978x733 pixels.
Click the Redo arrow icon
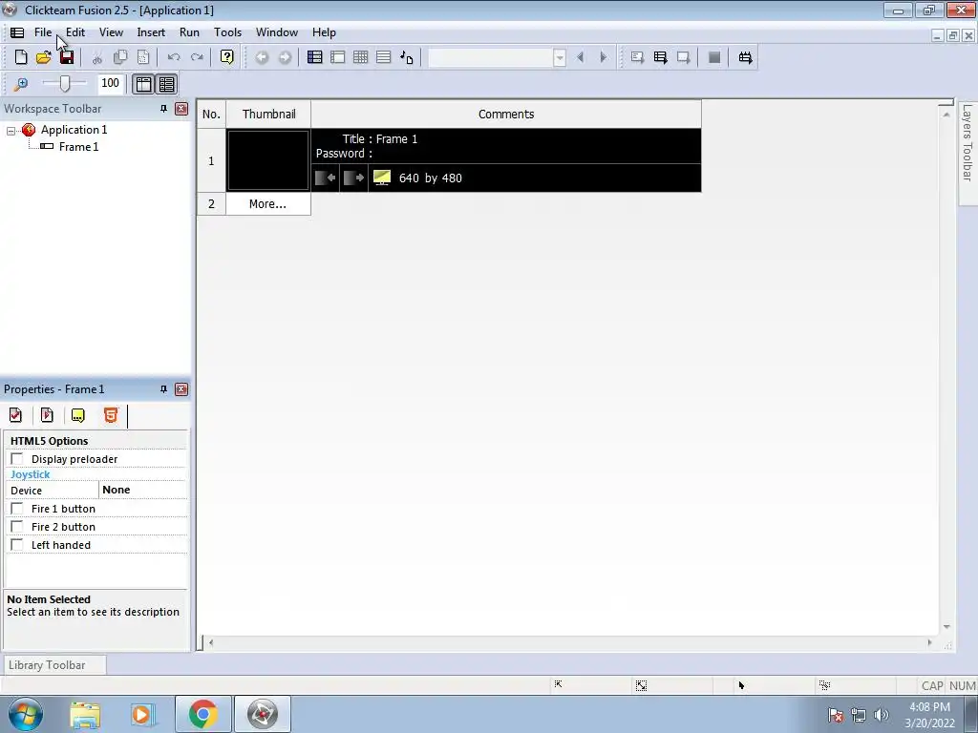point(197,57)
